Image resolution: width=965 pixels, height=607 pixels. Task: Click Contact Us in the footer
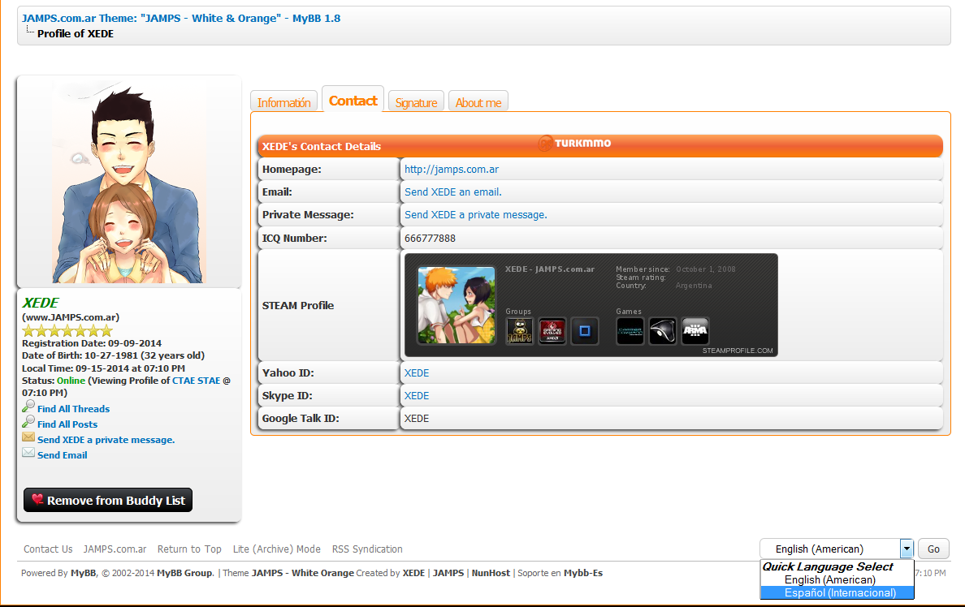(x=48, y=549)
